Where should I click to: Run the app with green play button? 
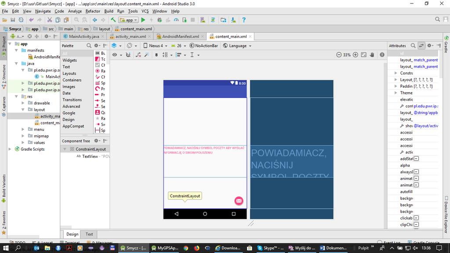tap(143, 20)
